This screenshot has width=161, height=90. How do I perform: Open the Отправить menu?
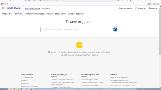(x=7, y=14)
